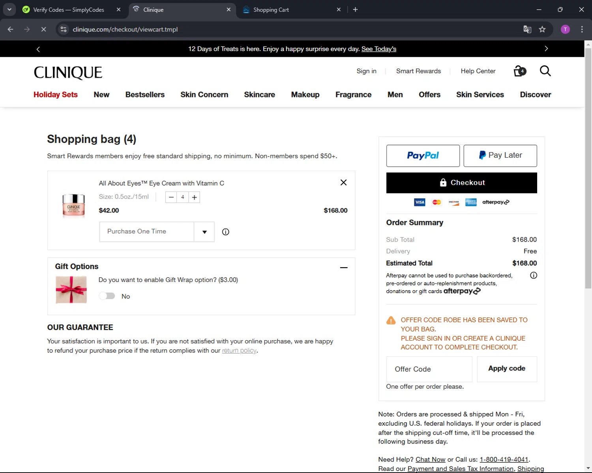Open site search magnifier icon

pyautogui.click(x=545, y=71)
